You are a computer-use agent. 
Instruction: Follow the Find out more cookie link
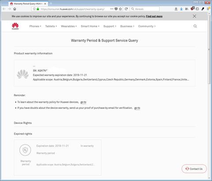click(x=154, y=16)
